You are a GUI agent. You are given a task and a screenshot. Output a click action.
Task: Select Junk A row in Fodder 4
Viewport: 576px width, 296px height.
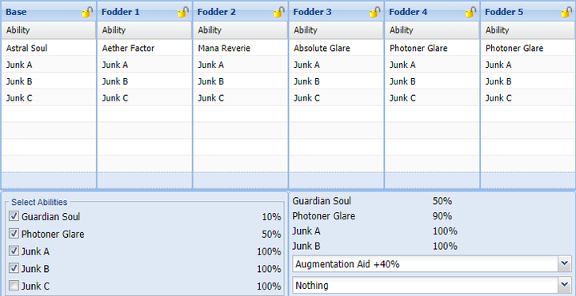click(x=432, y=65)
